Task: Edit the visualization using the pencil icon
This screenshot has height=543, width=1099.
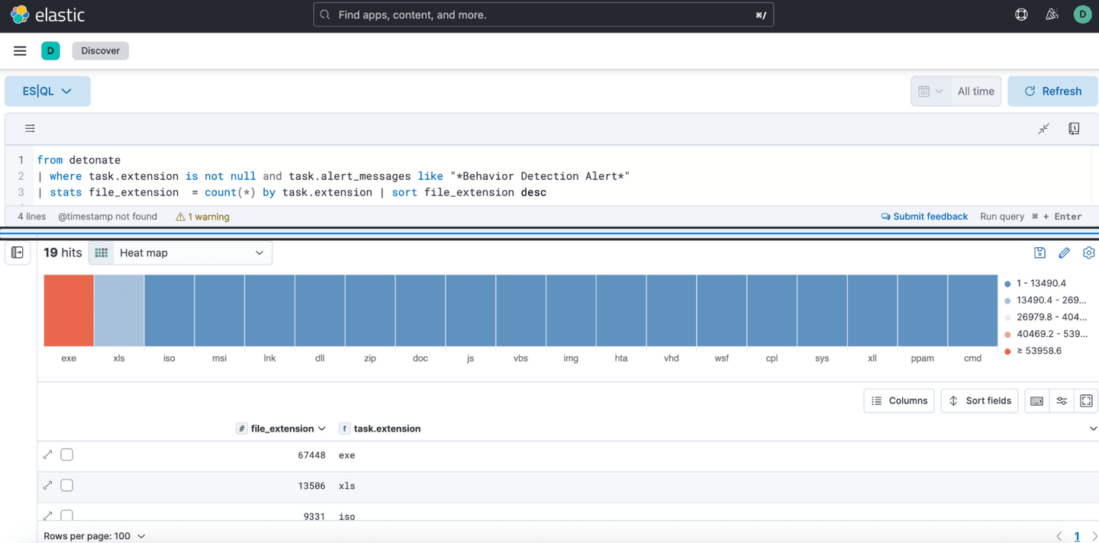Action: tap(1064, 252)
